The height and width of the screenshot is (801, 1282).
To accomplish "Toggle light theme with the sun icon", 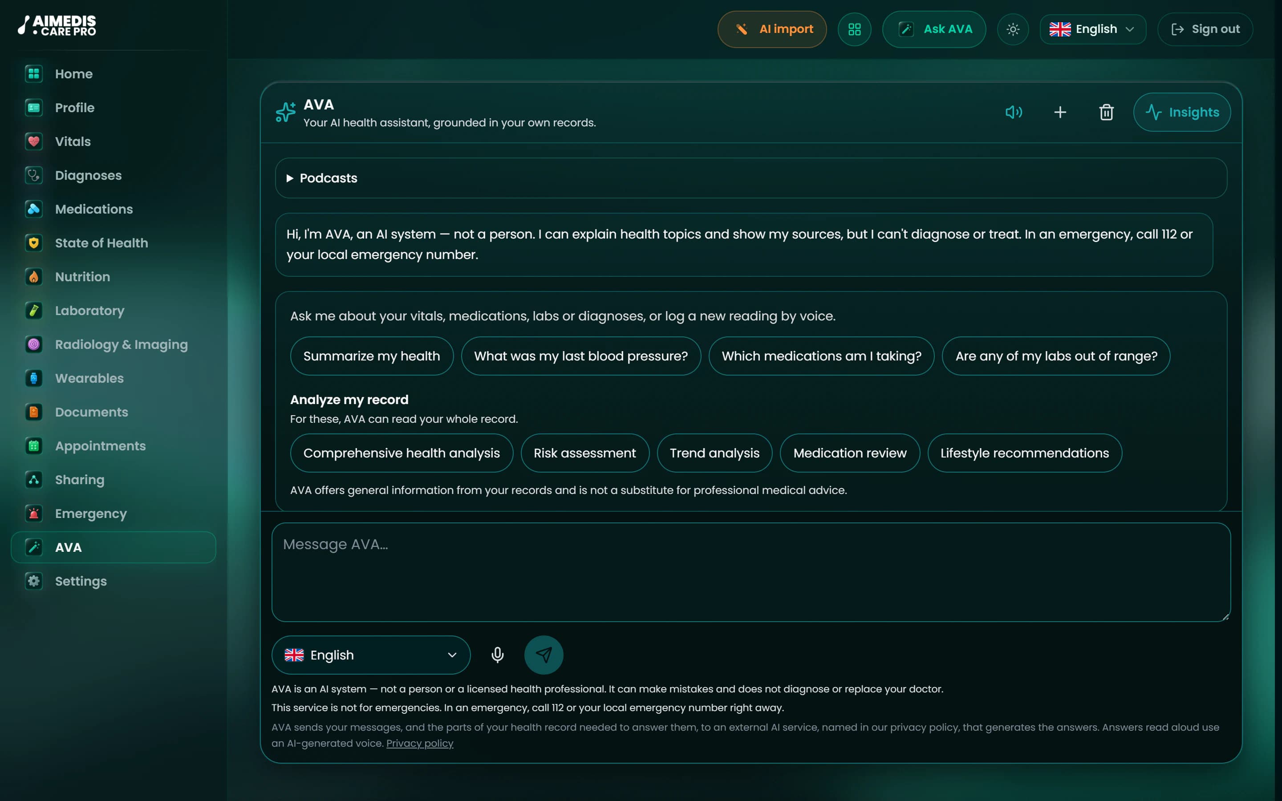I will pyautogui.click(x=1013, y=29).
